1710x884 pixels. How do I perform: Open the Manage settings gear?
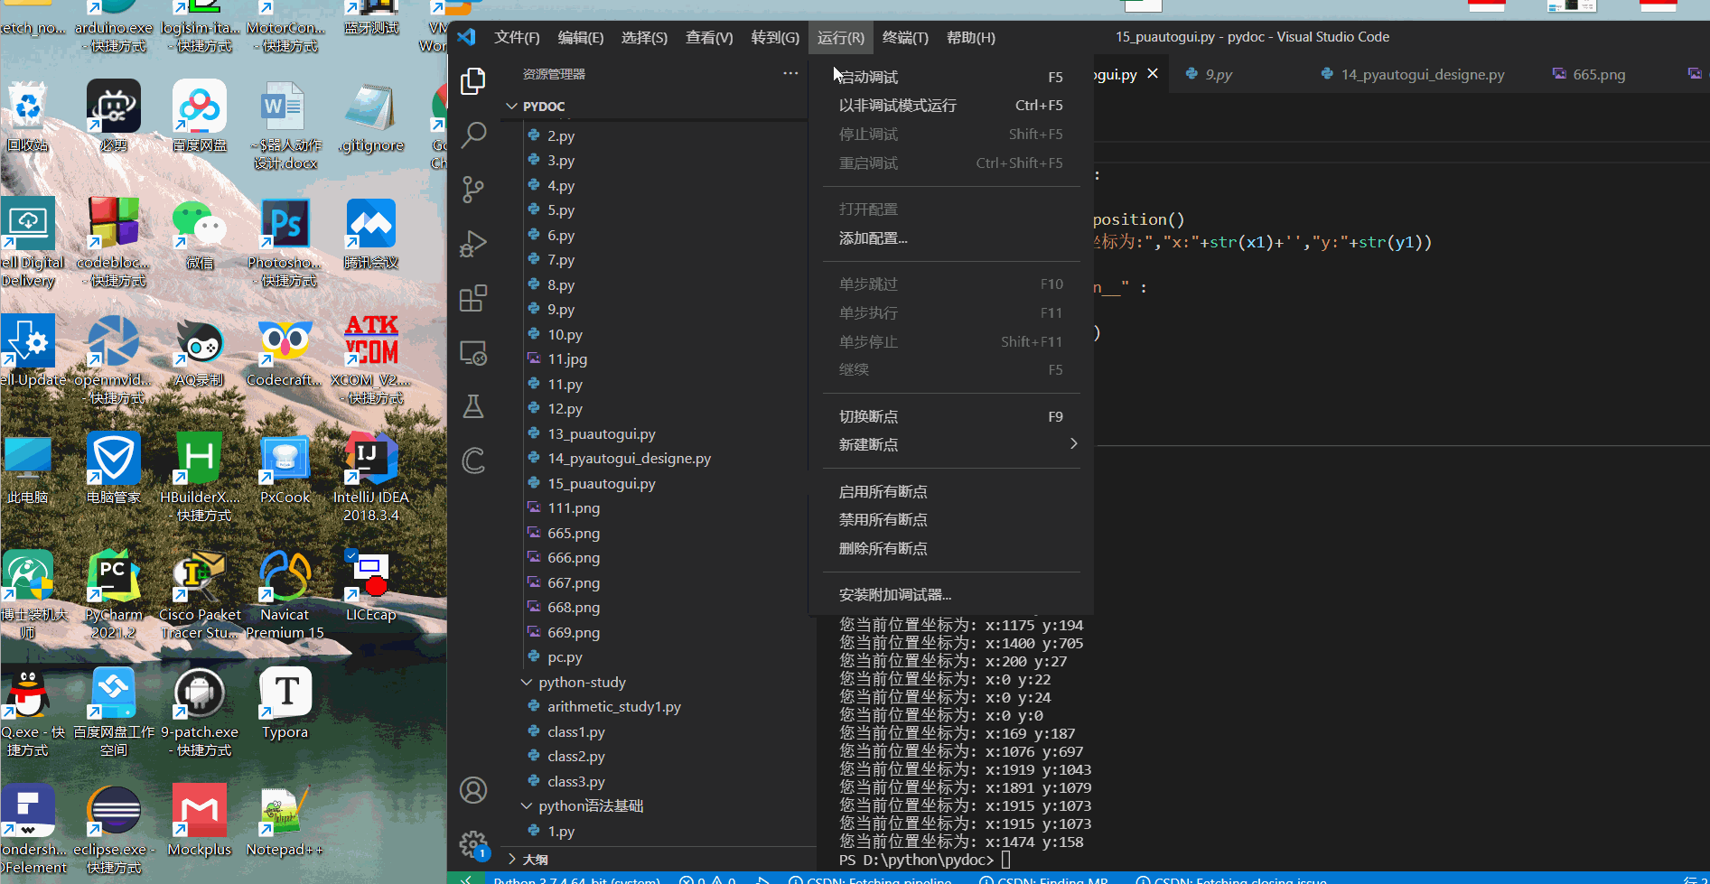472,844
